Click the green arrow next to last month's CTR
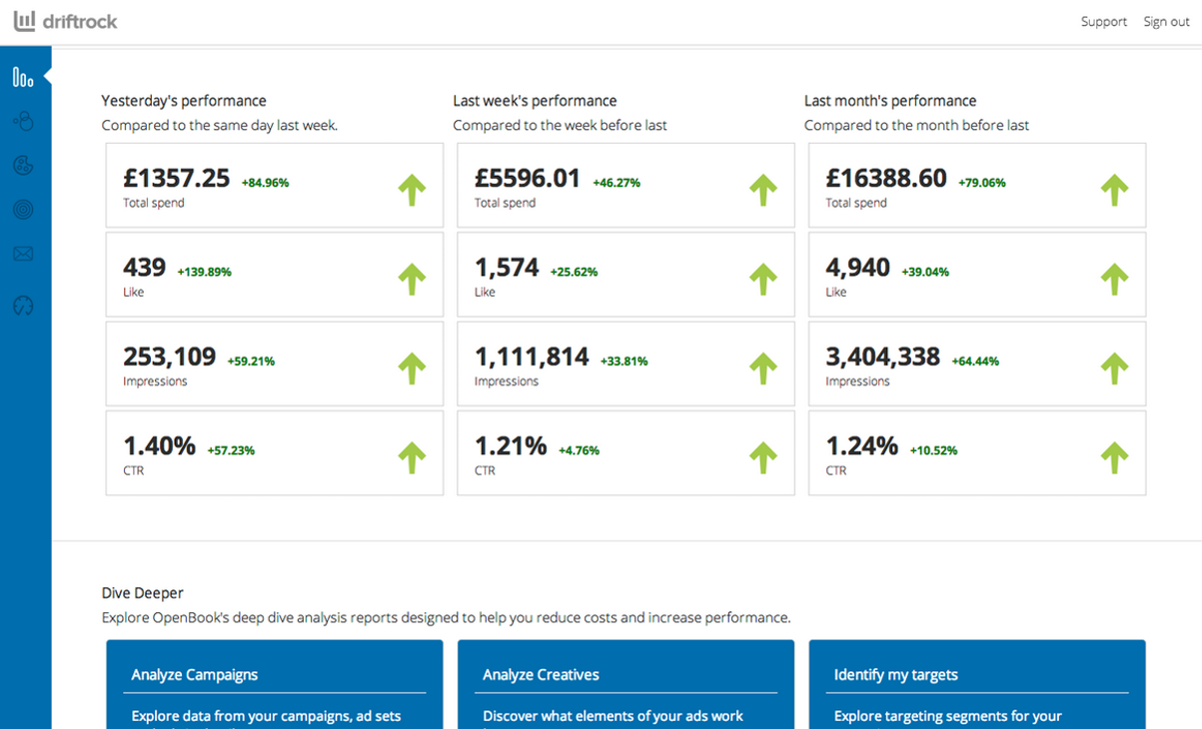Screen dimensions: 1202x729 coord(1114,457)
